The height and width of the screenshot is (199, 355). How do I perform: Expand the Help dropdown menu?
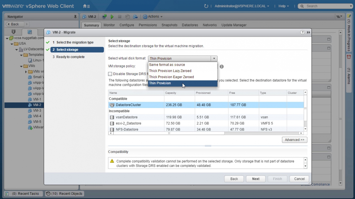283,6
